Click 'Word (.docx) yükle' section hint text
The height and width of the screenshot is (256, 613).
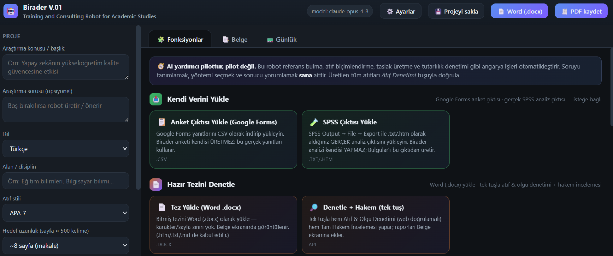click(x=453, y=185)
